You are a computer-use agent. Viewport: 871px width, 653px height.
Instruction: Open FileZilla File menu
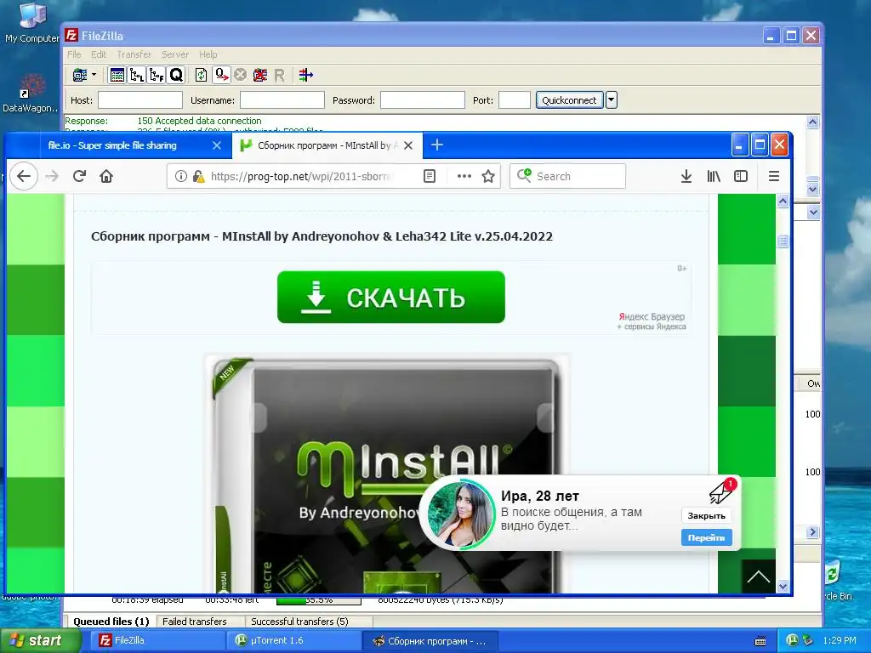pos(74,54)
